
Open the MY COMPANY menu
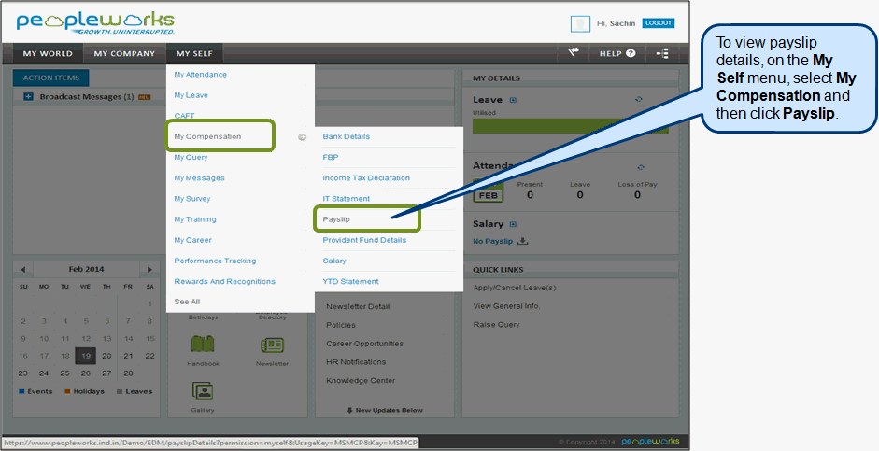point(124,54)
